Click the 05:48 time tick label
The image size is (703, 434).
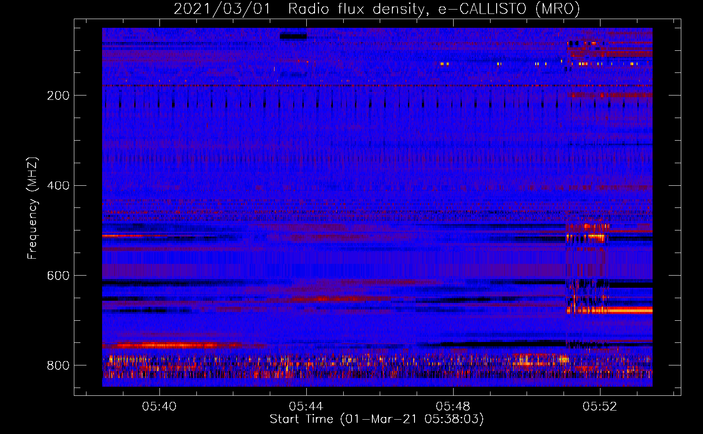[453, 406]
